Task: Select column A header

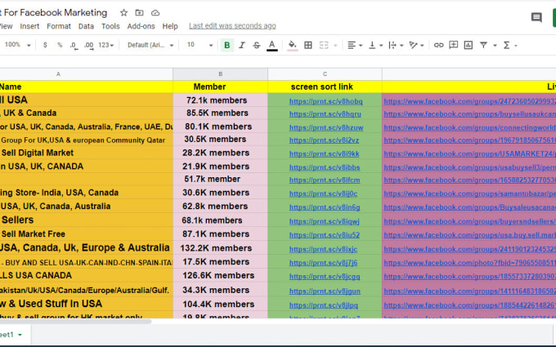Action: click(86, 74)
